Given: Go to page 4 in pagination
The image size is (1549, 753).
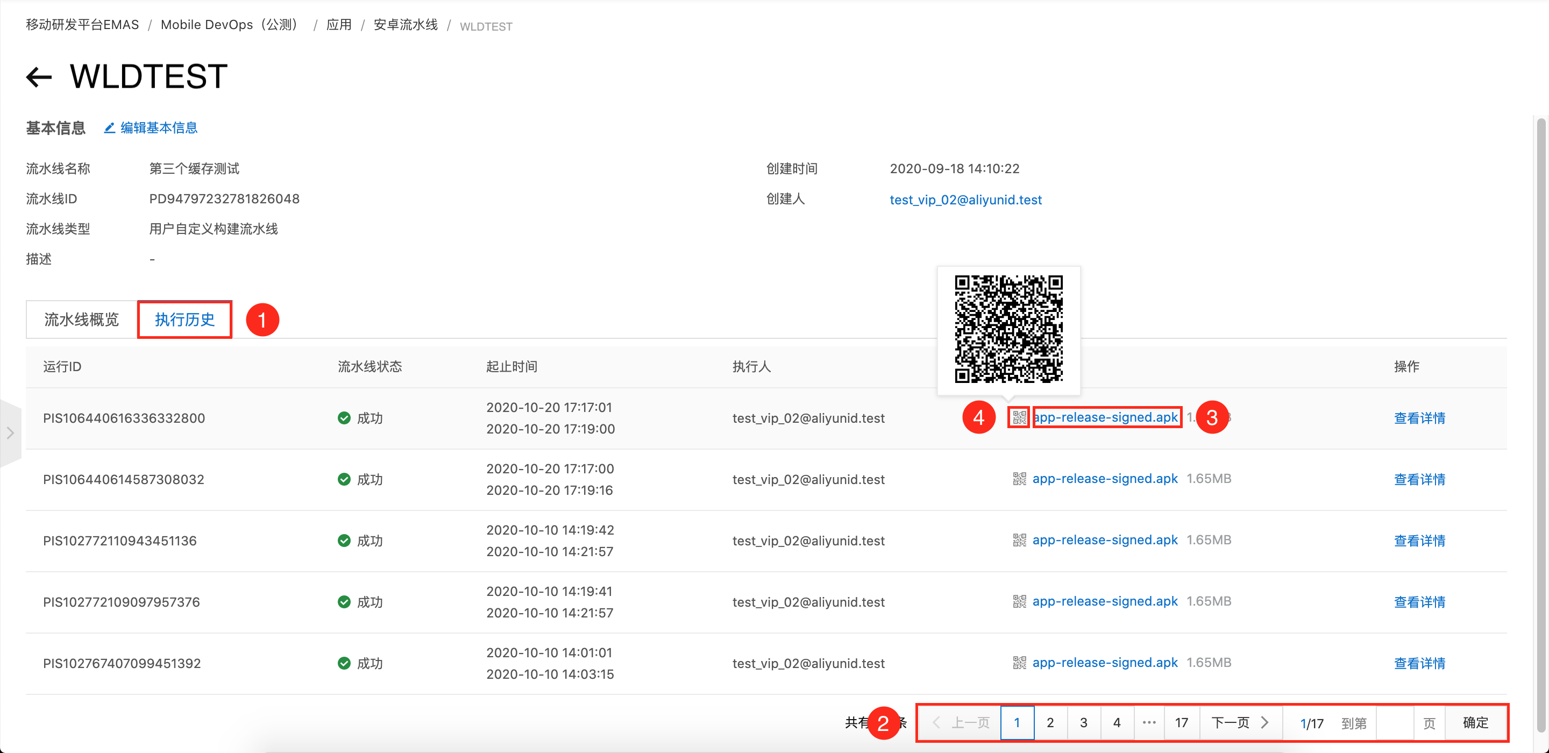Looking at the screenshot, I should (x=1117, y=722).
